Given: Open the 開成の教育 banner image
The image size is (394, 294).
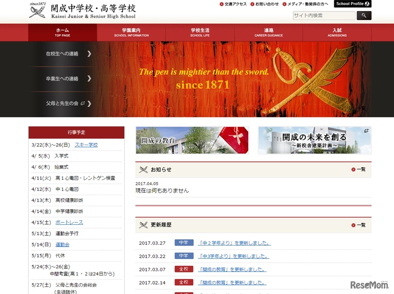Looking at the screenshot, I should click(192, 140).
